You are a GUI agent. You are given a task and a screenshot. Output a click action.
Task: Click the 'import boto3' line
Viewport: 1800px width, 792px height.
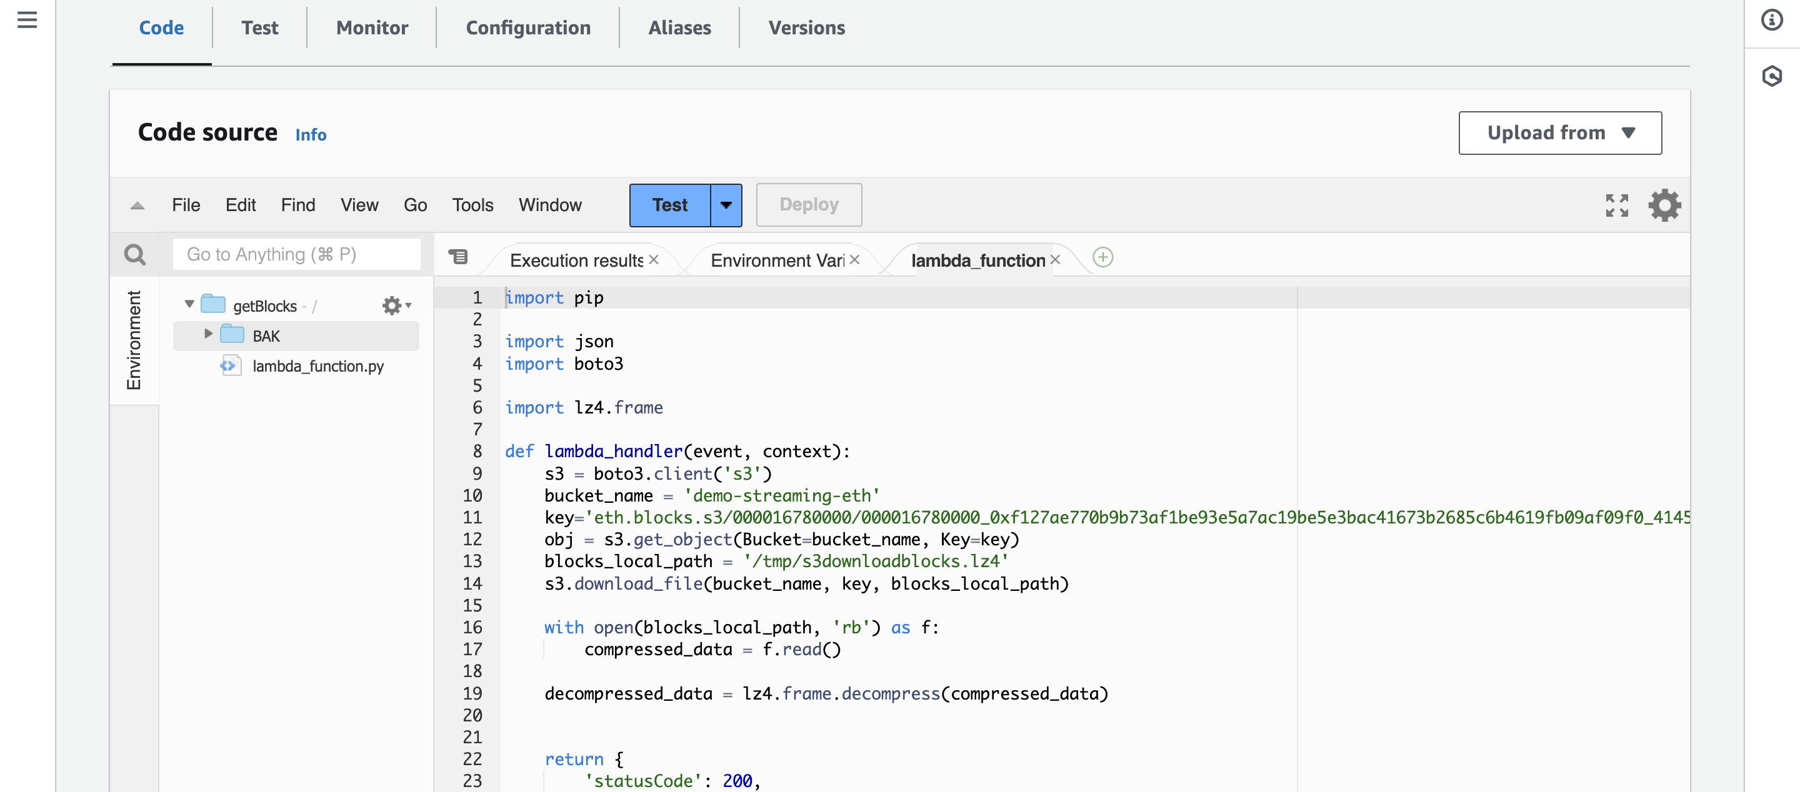(x=564, y=363)
